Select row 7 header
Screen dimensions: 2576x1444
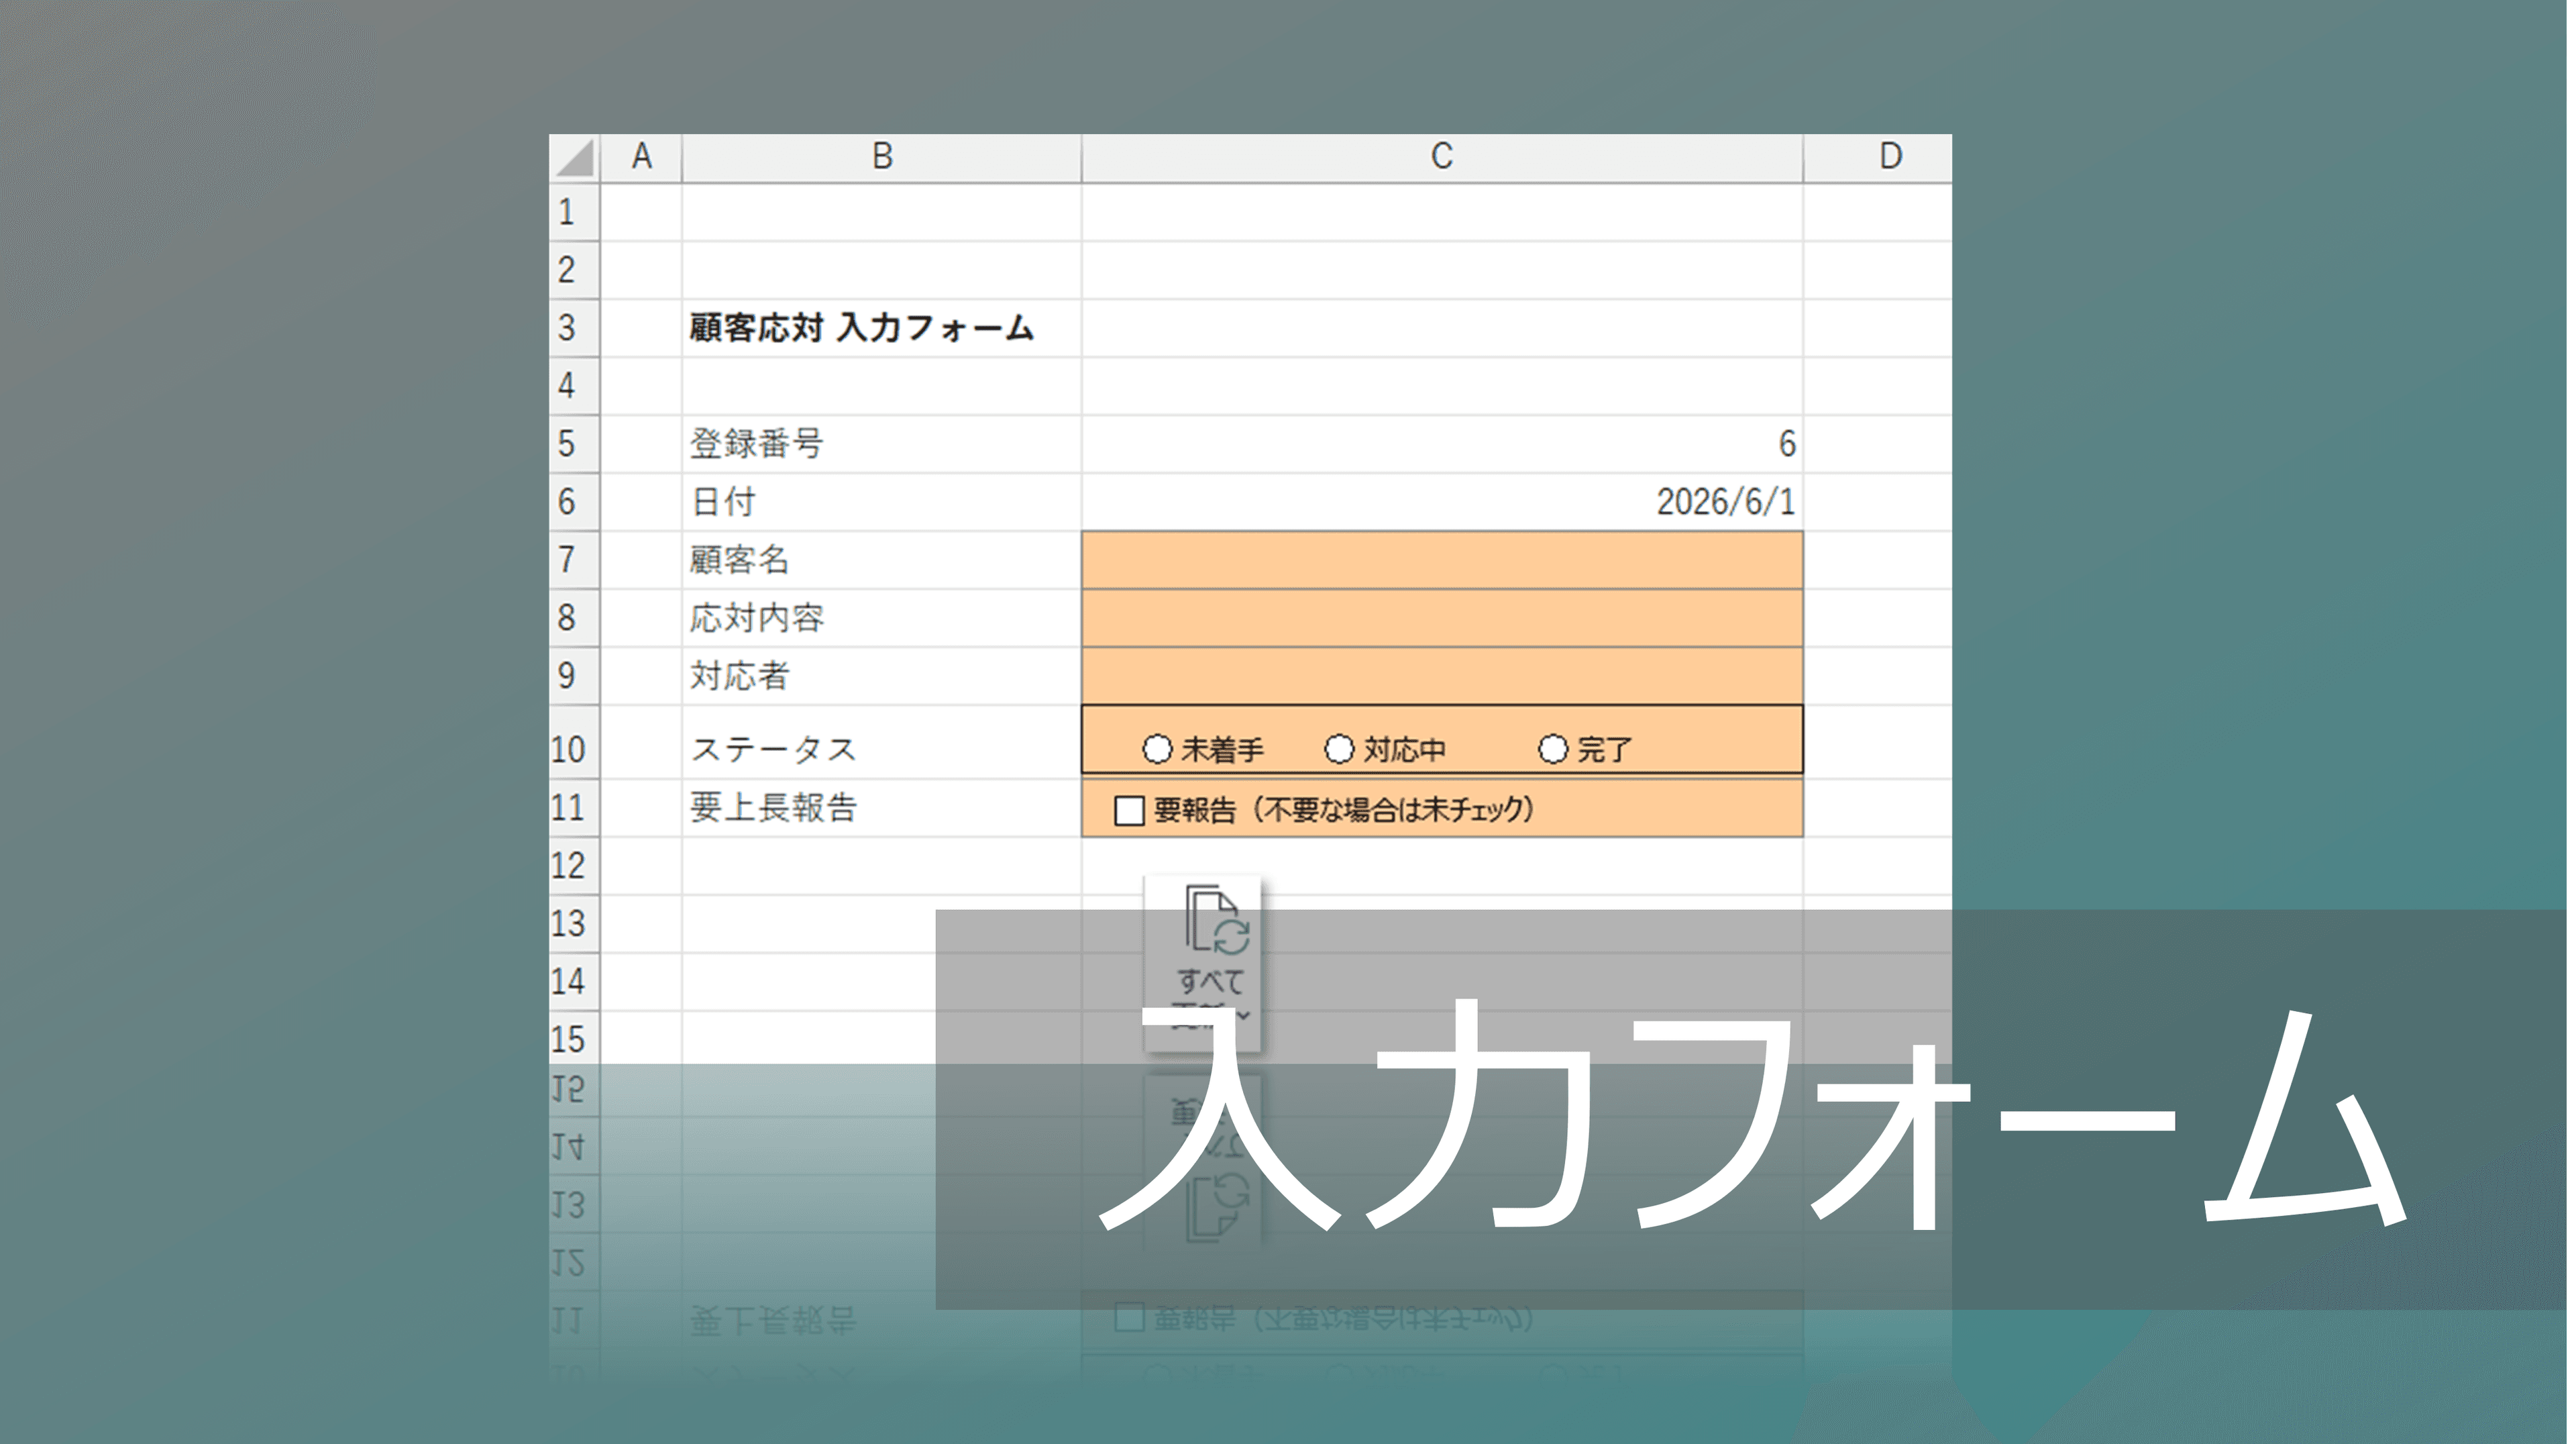(x=574, y=560)
